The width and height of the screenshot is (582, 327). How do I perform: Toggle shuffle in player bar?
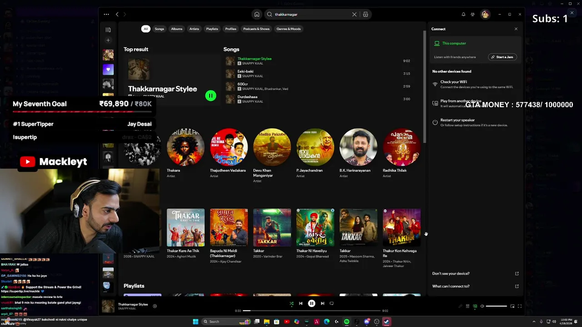(291, 303)
